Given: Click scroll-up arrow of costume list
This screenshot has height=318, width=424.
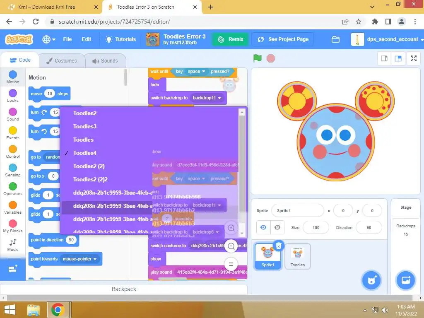Looking at the screenshot, I should click(x=242, y=112).
